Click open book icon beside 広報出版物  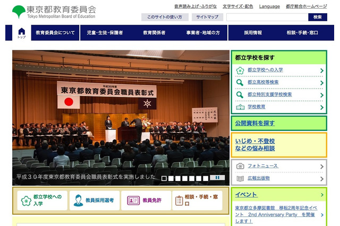[x=240, y=179]
